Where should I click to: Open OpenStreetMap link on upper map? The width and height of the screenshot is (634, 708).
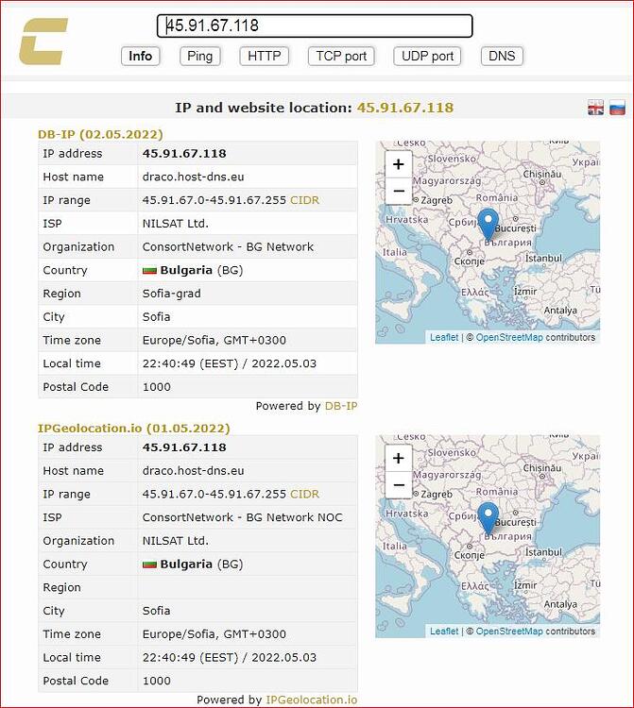509,337
